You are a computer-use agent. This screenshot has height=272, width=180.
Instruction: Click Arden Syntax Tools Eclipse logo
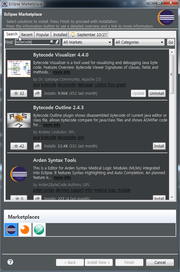coord(19,174)
